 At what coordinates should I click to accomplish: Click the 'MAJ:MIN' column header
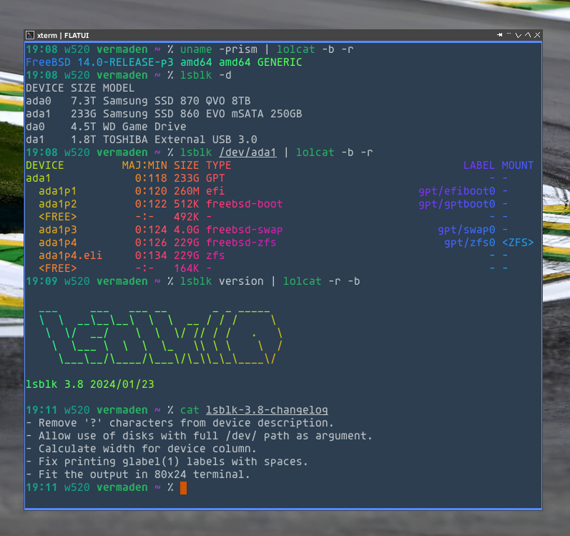(144, 165)
